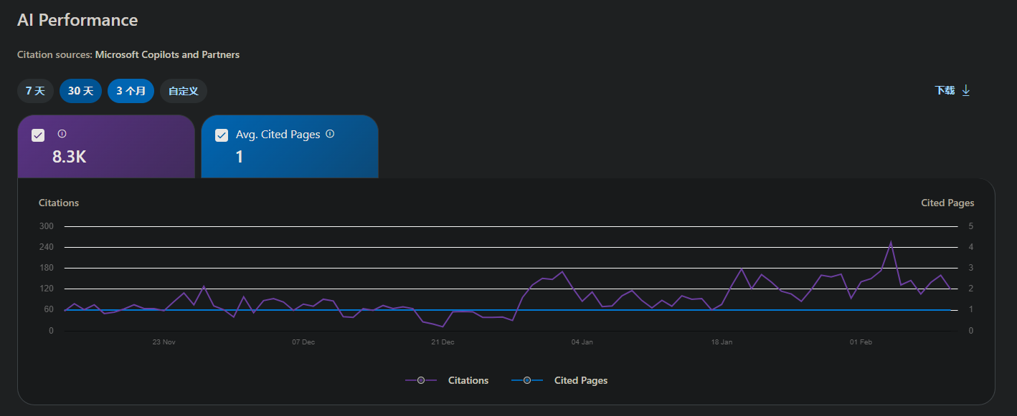Click the 8.3K citations total value

tap(69, 157)
